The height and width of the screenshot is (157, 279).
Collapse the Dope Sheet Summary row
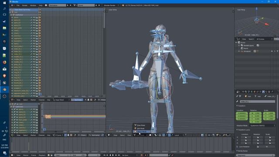pyautogui.click(x=10, y=10)
